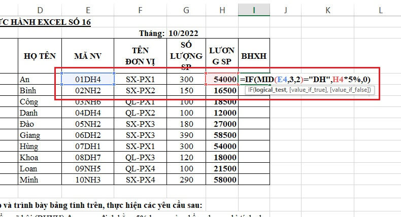Select column G header
Screen dimensions: 401x217
point(186,10)
